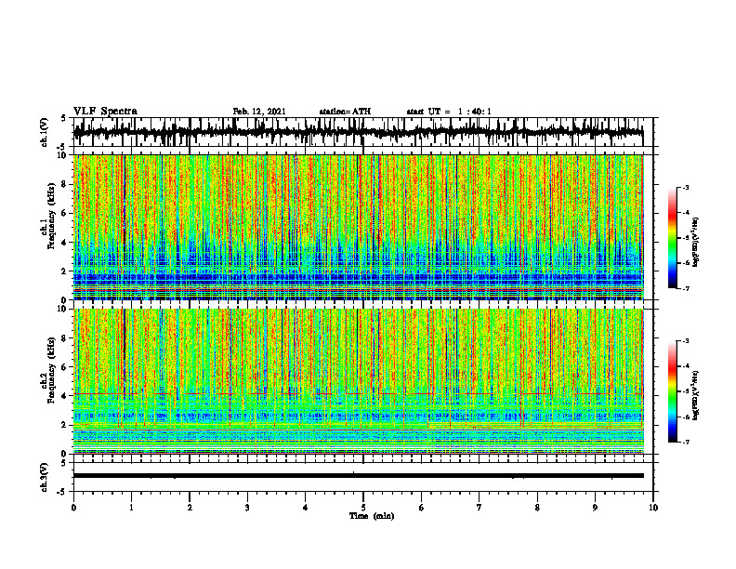This screenshot has width=736, height=569.
Task: Click the ch.3 flat voltage trace
Action: pyautogui.click(x=358, y=476)
